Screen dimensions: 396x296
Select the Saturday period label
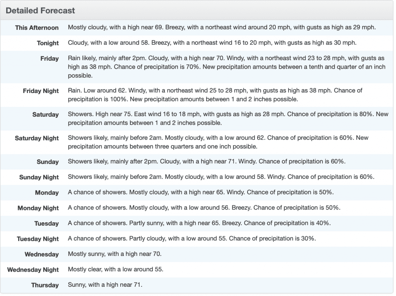click(x=46, y=115)
